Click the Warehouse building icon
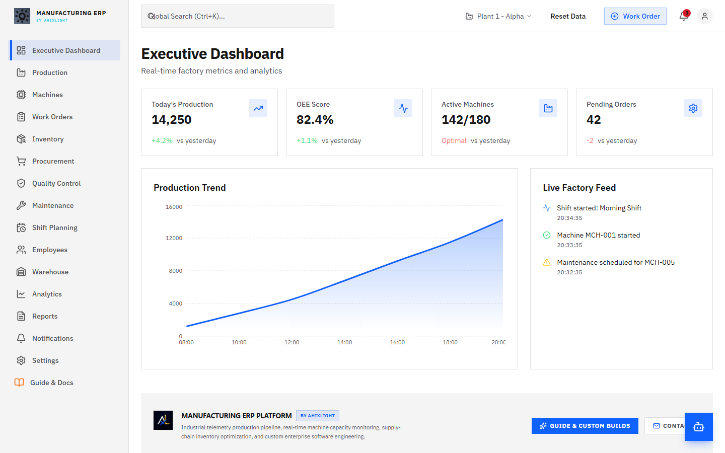725x453 pixels. point(21,272)
